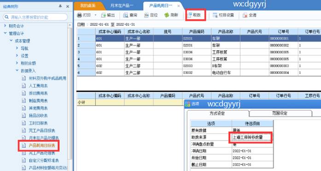Click the sidebar function search box
Viewport: 321px width, 171px height.
pyautogui.click(x=35, y=17)
